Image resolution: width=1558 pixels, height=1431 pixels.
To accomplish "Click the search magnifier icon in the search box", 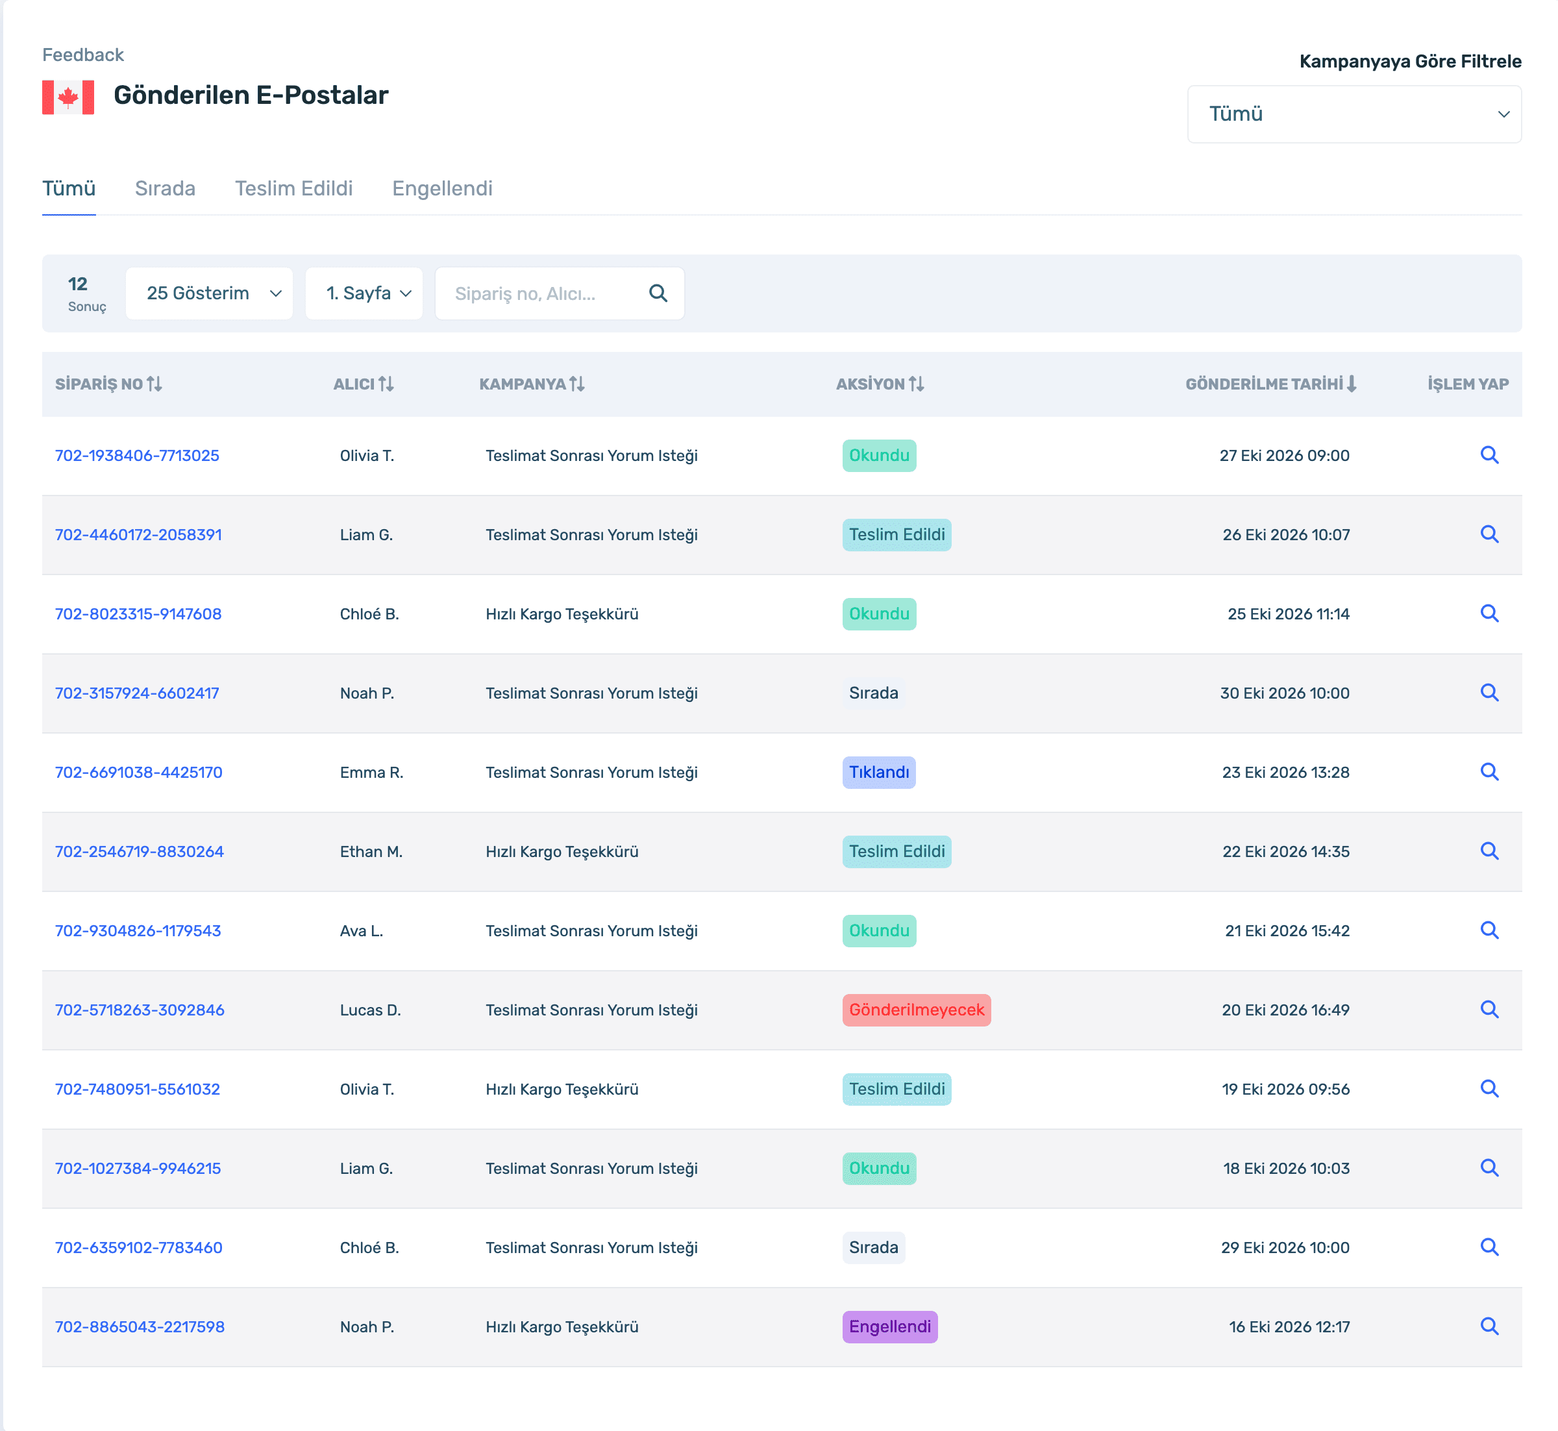I will 658,293.
